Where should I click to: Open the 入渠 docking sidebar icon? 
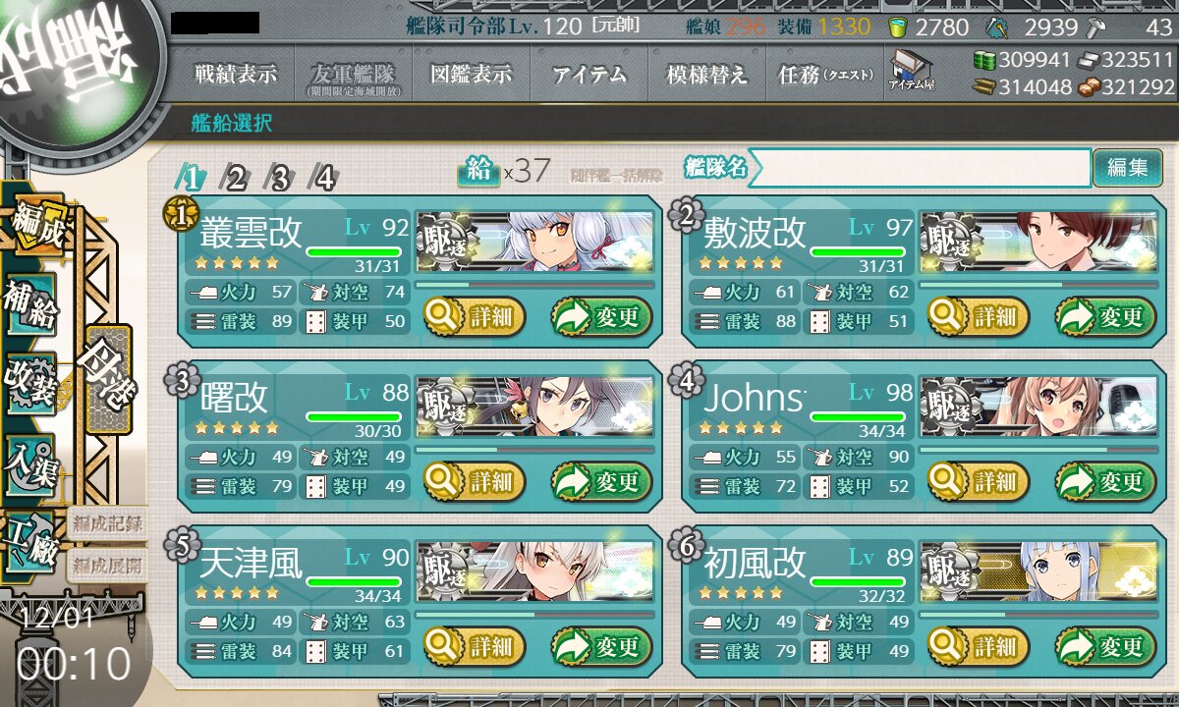[30, 462]
